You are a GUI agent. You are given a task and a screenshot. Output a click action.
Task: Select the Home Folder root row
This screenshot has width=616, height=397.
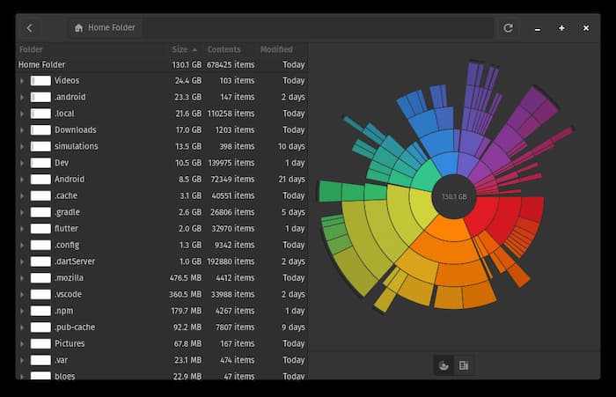click(x=42, y=65)
